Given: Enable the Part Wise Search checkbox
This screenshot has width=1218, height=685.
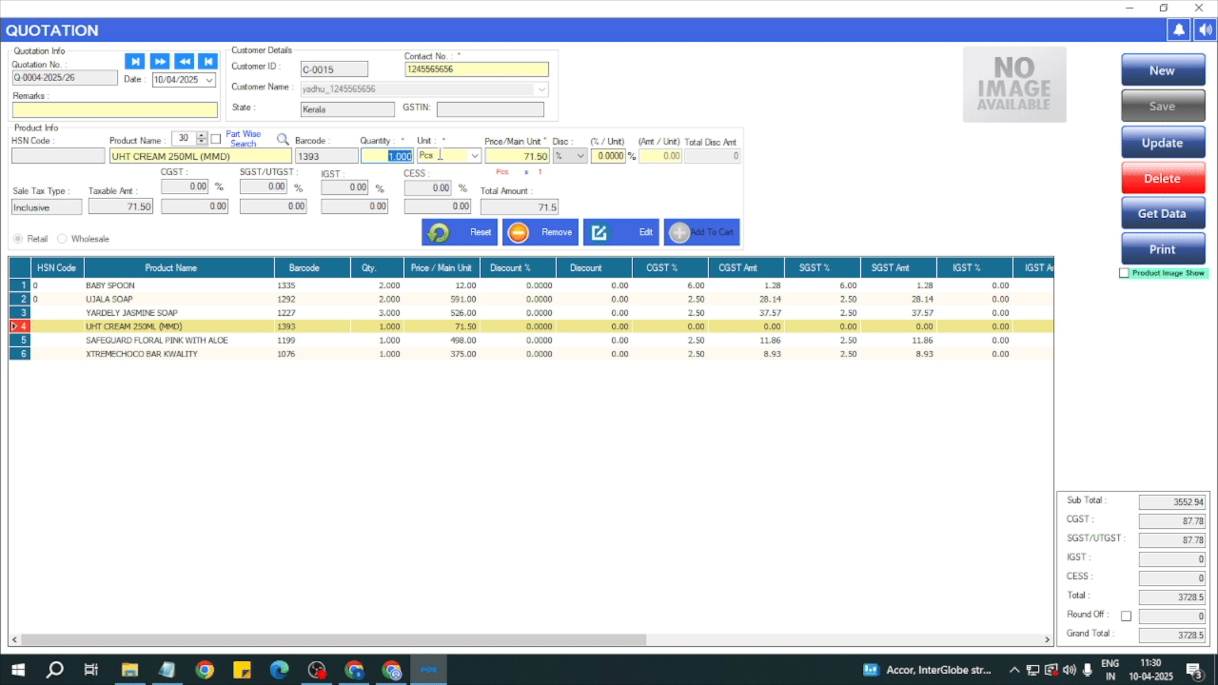Looking at the screenshot, I should 216,139.
